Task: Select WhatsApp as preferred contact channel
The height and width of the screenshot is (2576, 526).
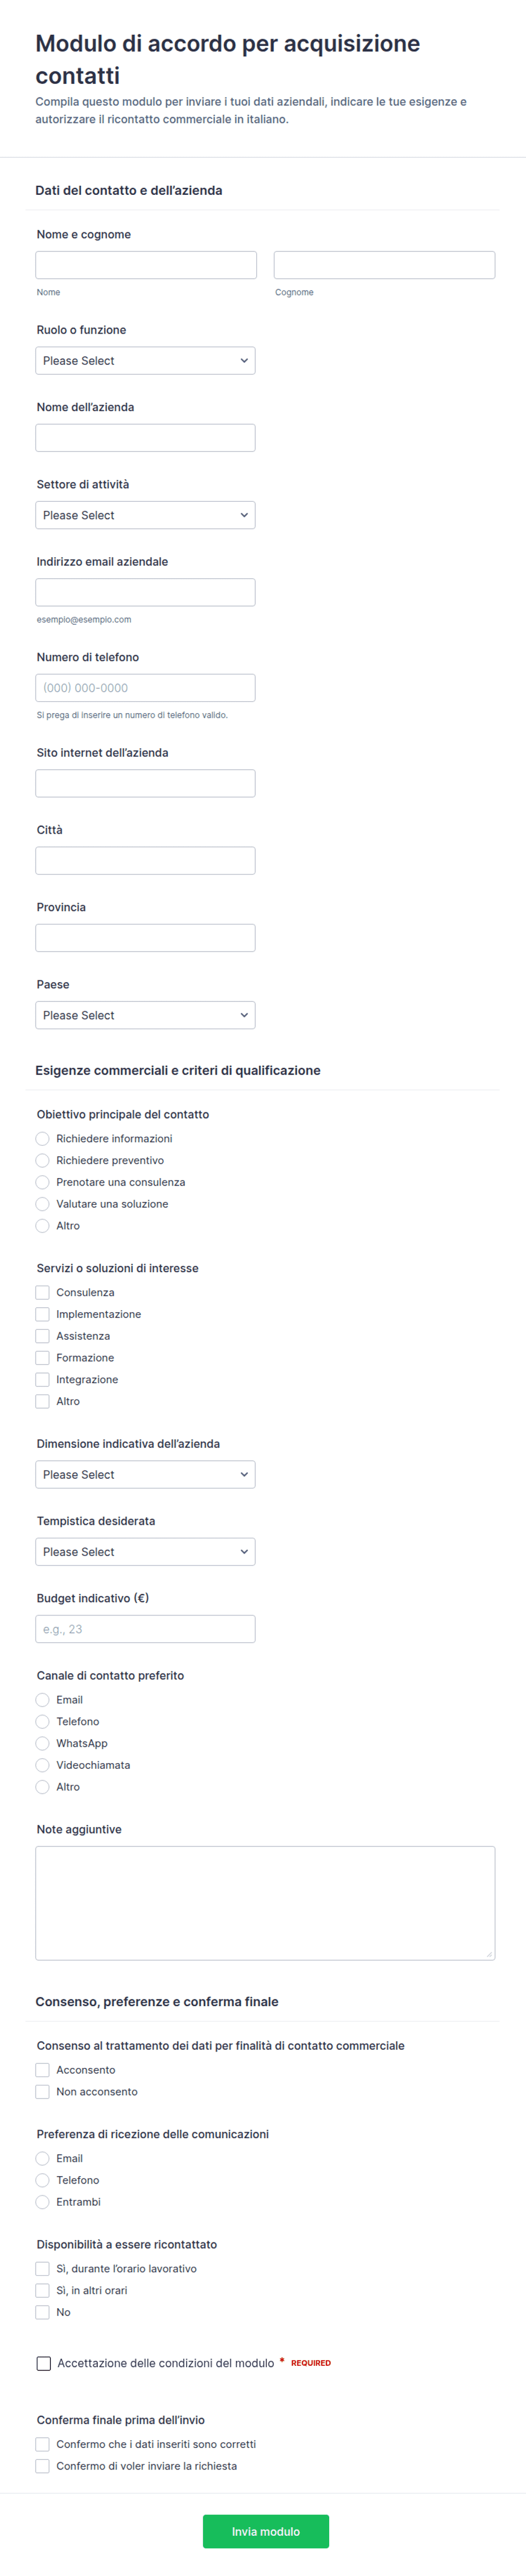Action: point(42,1743)
